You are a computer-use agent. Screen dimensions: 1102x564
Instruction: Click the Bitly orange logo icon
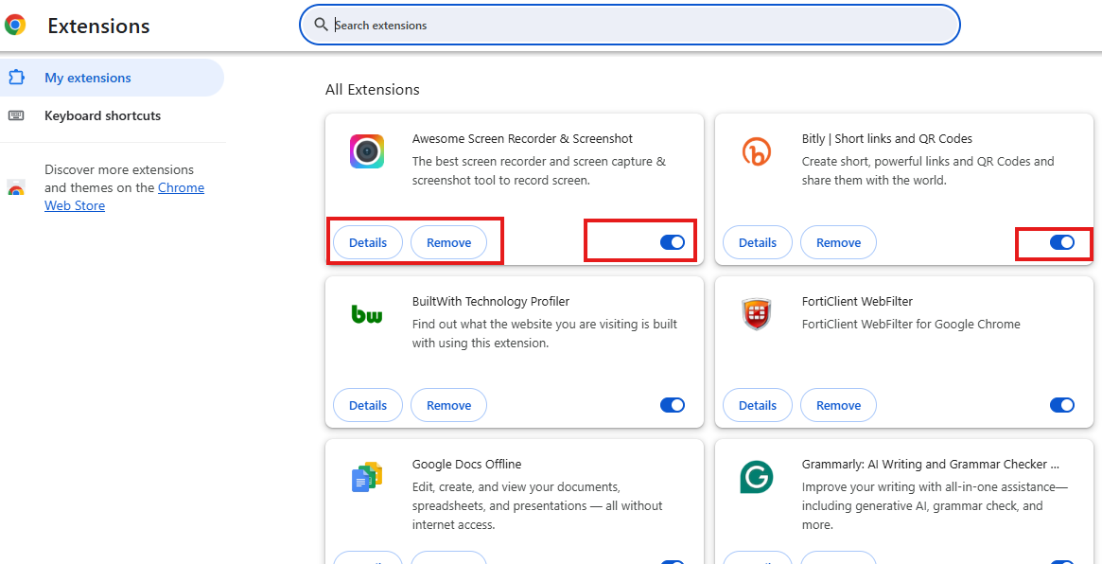coord(756,151)
